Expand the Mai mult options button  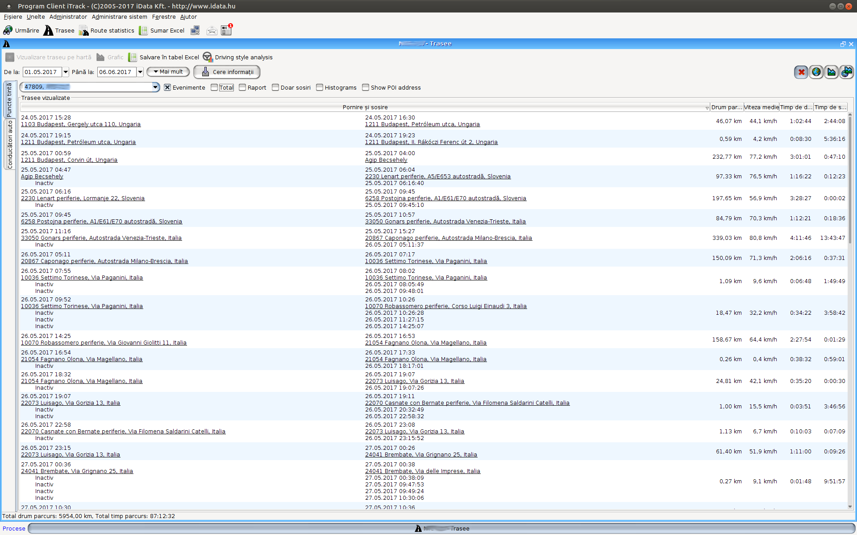pyautogui.click(x=168, y=72)
